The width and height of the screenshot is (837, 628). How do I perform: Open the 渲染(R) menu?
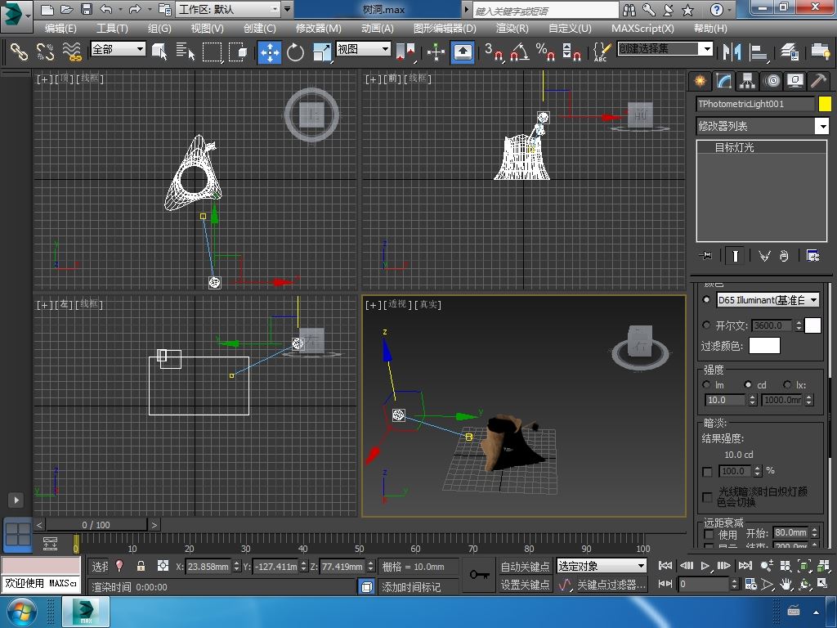point(512,29)
